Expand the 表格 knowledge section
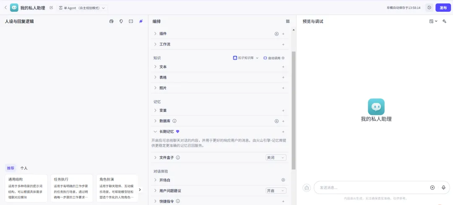 [155, 78]
